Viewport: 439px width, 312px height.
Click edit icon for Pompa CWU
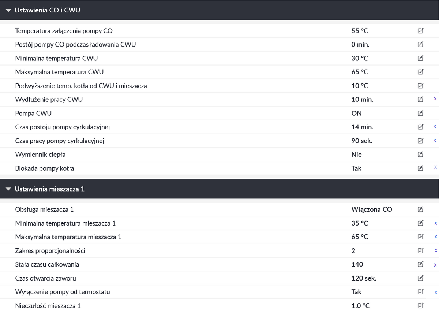point(420,113)
